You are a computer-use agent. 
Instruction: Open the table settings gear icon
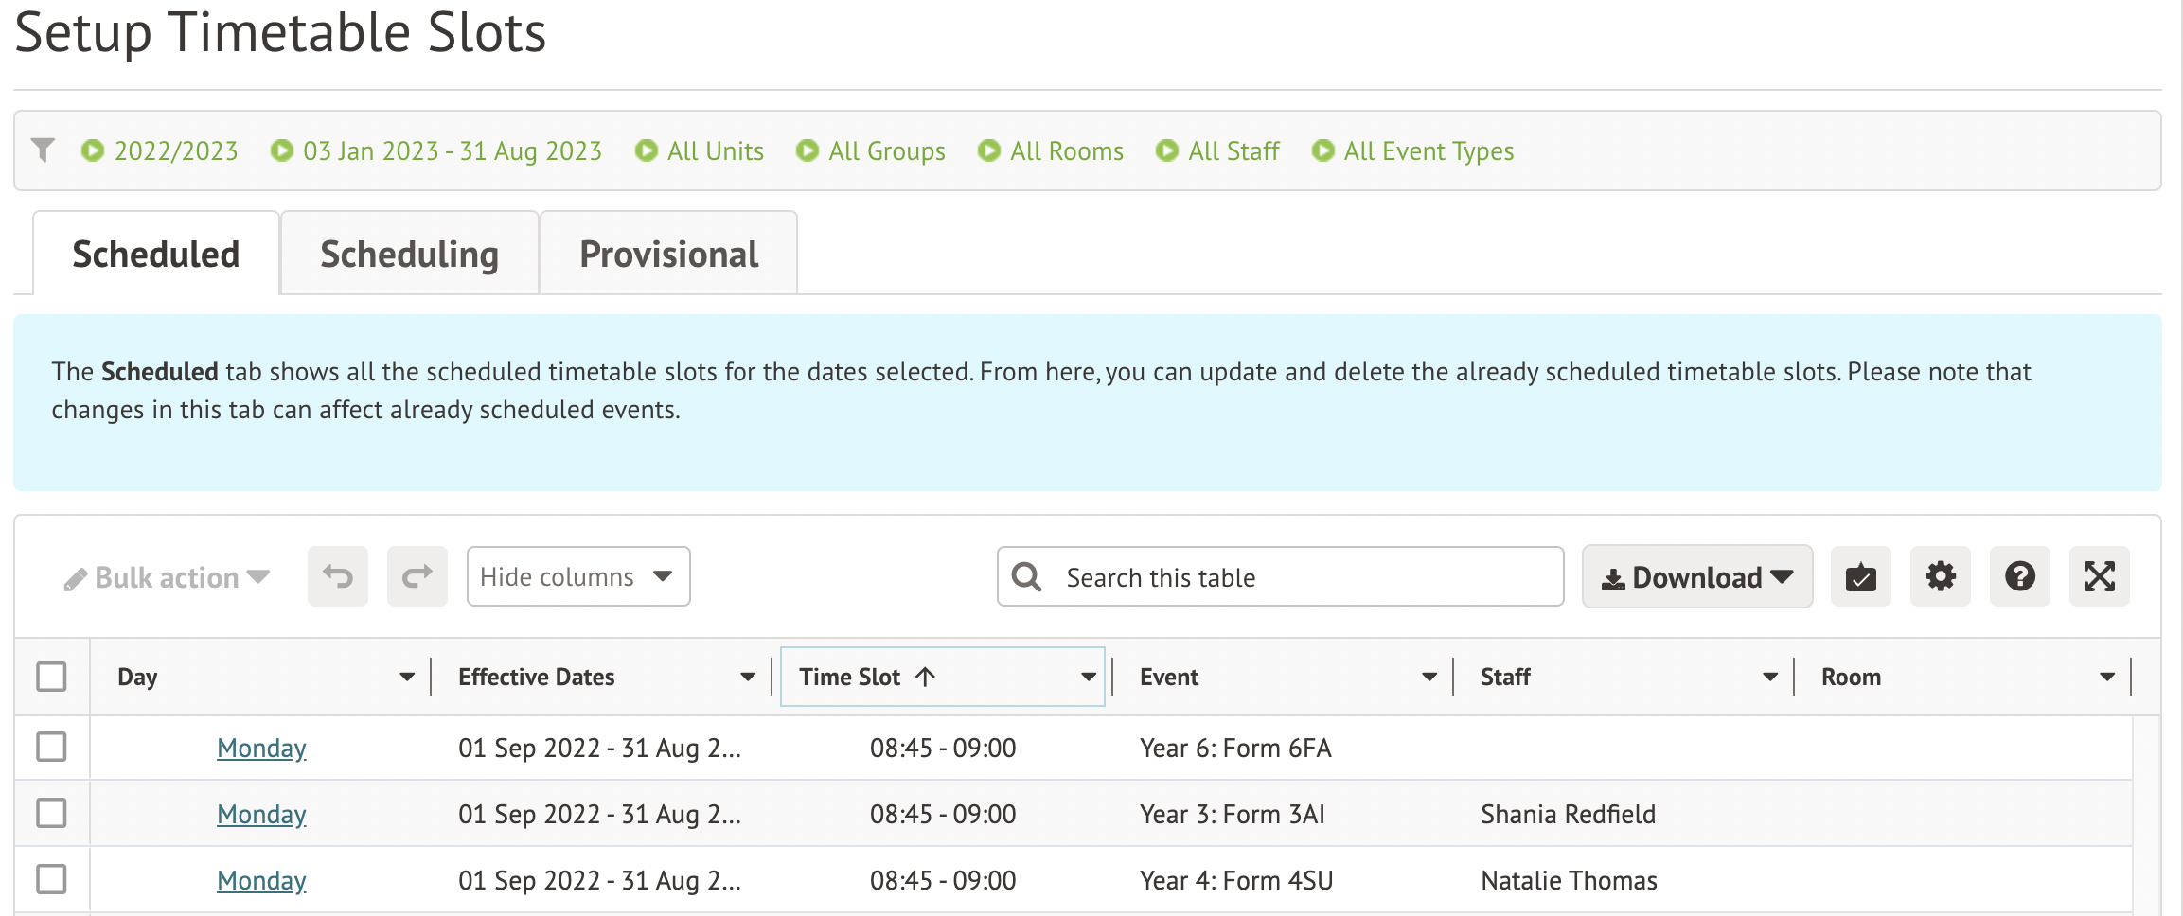coord(1940,576)
